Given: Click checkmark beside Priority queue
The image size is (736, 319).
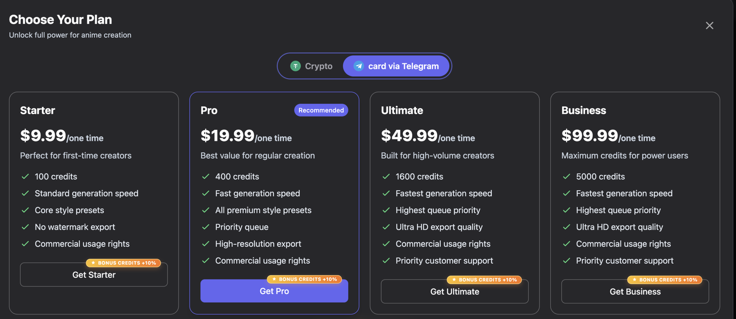Looking at the screenshot, I should [x=206, y=227].
